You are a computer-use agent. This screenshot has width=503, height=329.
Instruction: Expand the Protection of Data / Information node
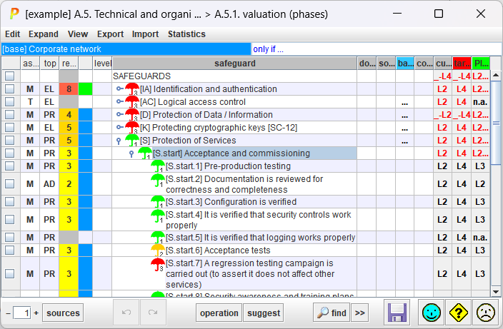(119, 114)
